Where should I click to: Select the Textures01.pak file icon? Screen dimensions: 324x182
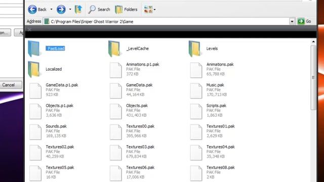(196, 132)
